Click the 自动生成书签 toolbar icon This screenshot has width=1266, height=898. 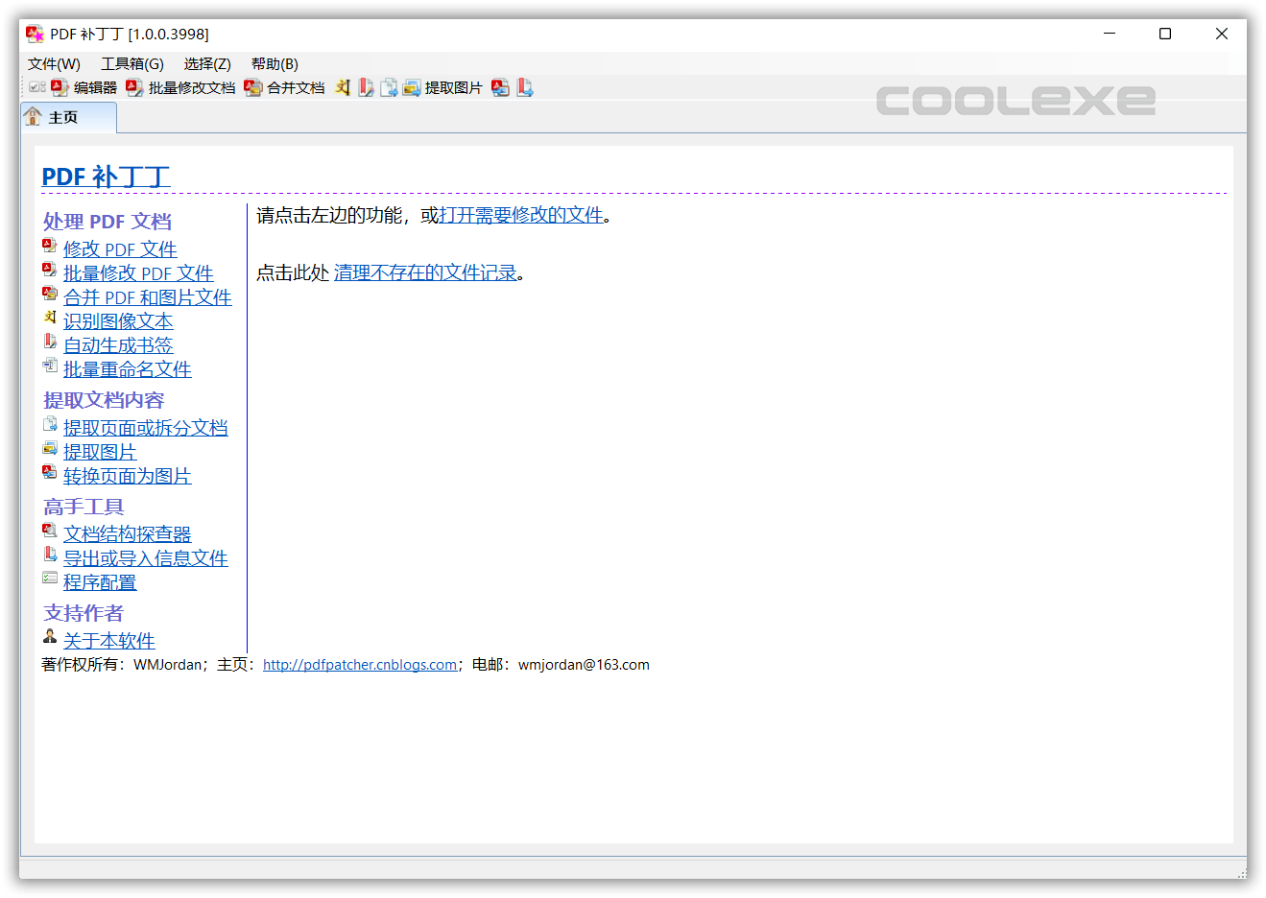pos(366,87)
